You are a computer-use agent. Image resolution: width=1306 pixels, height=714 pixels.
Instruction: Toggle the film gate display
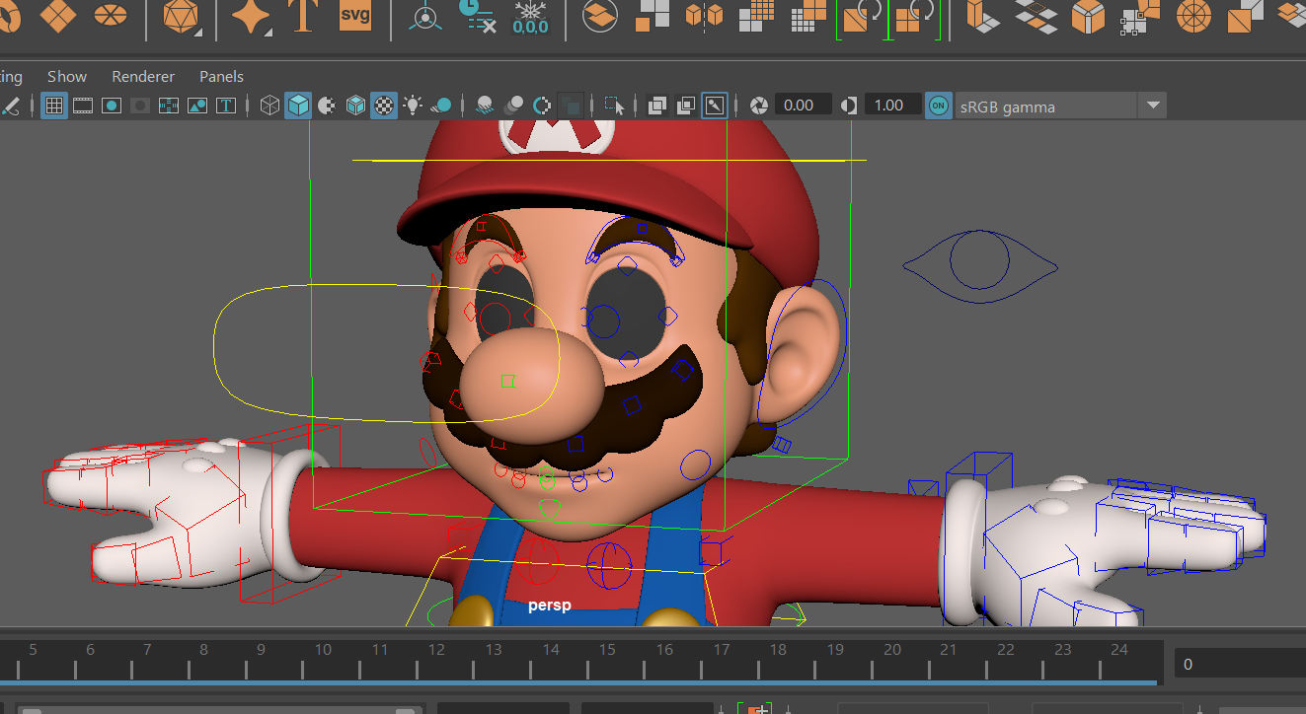coord(83,106)
